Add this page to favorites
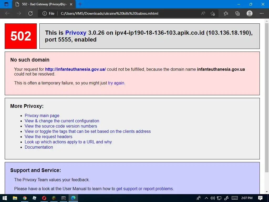This screenshot has height=202, width=269. pos(213,13)
